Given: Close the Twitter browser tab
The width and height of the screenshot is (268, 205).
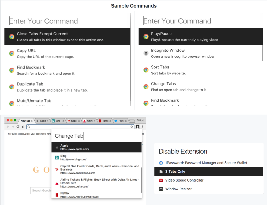Looking at the screenshot, I should pyautogui.click(x=126, y=121).
